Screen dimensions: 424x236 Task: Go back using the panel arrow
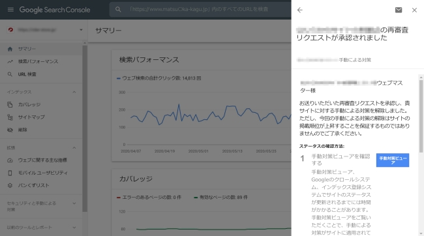coord(300,10)
